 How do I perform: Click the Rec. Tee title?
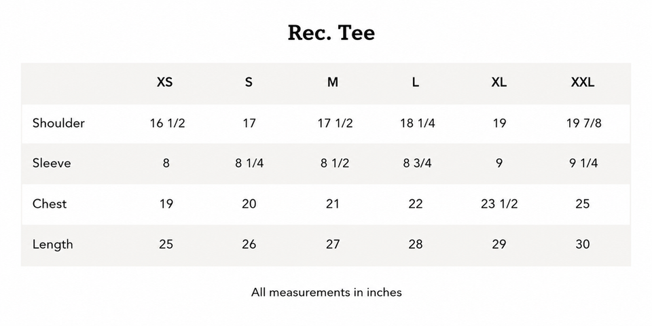(x=331, y=33)
